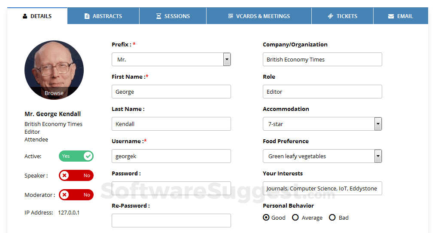Click the hourglass icon on Sessions tab
The image size is (435, 233).
158,16
